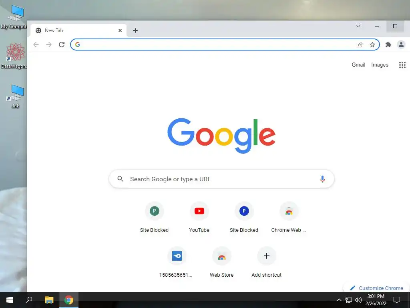The height and width of the screenshot is (308, 410).
Task: Select the DataWagon desktop shortcut
Action: tap(14, 56)
